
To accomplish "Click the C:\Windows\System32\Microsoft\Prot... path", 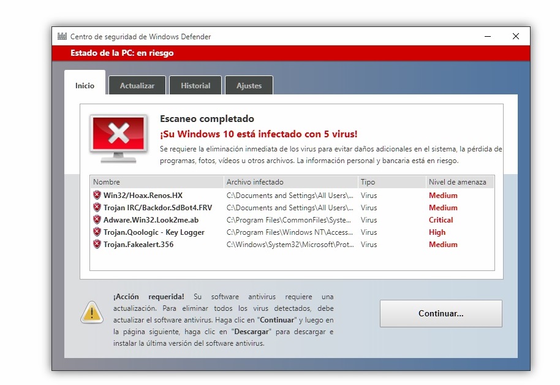I will (290, 245).
